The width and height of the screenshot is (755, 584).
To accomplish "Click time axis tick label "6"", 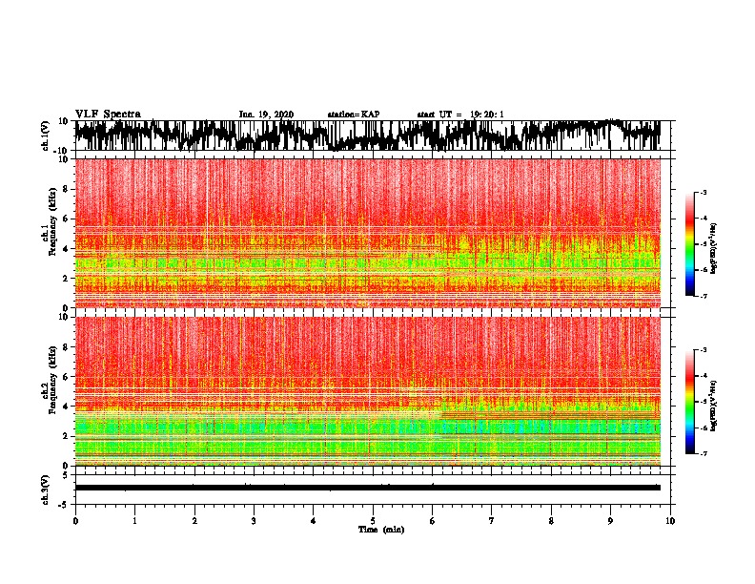I will [x=433, y=521].
